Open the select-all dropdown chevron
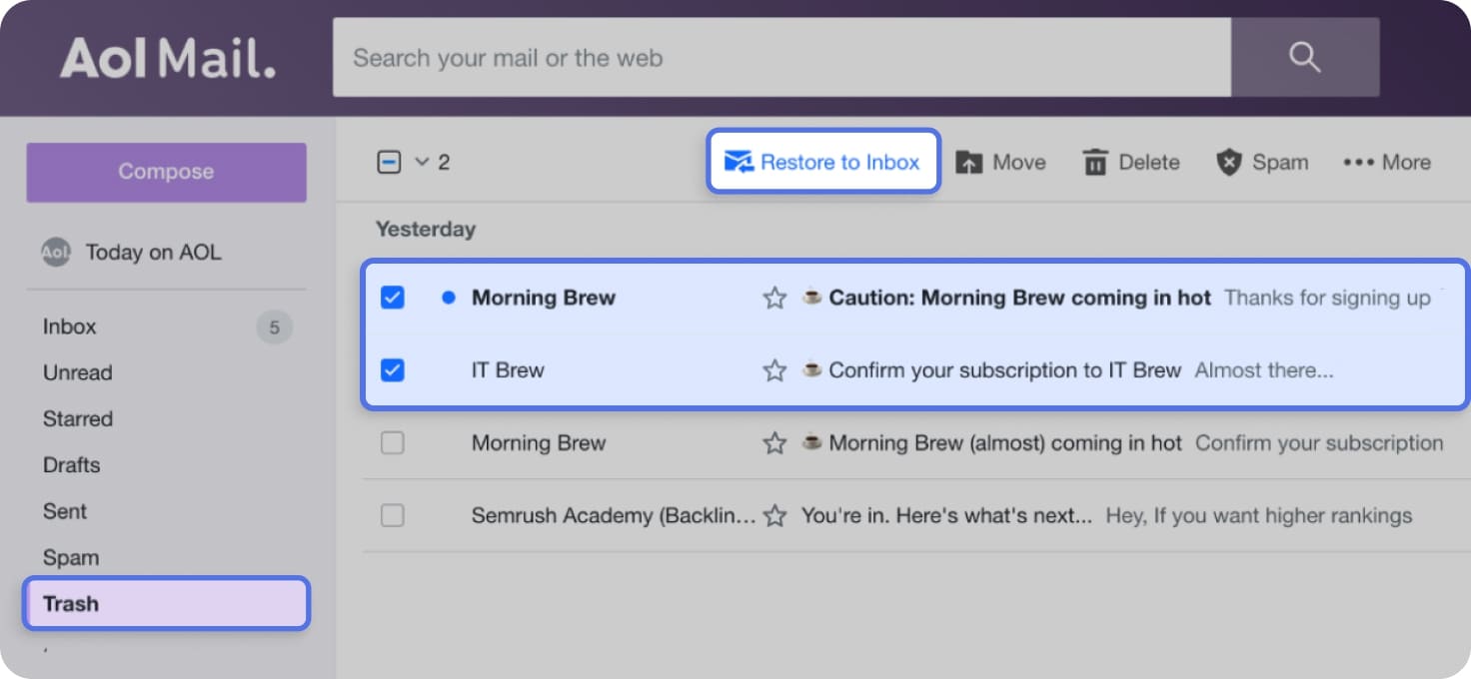 coord(421,161)
